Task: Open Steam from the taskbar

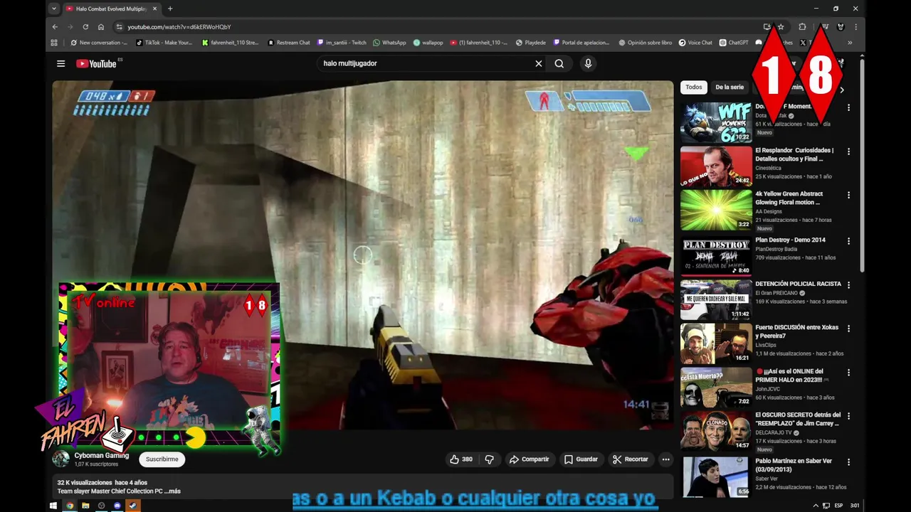Action: 133,506
